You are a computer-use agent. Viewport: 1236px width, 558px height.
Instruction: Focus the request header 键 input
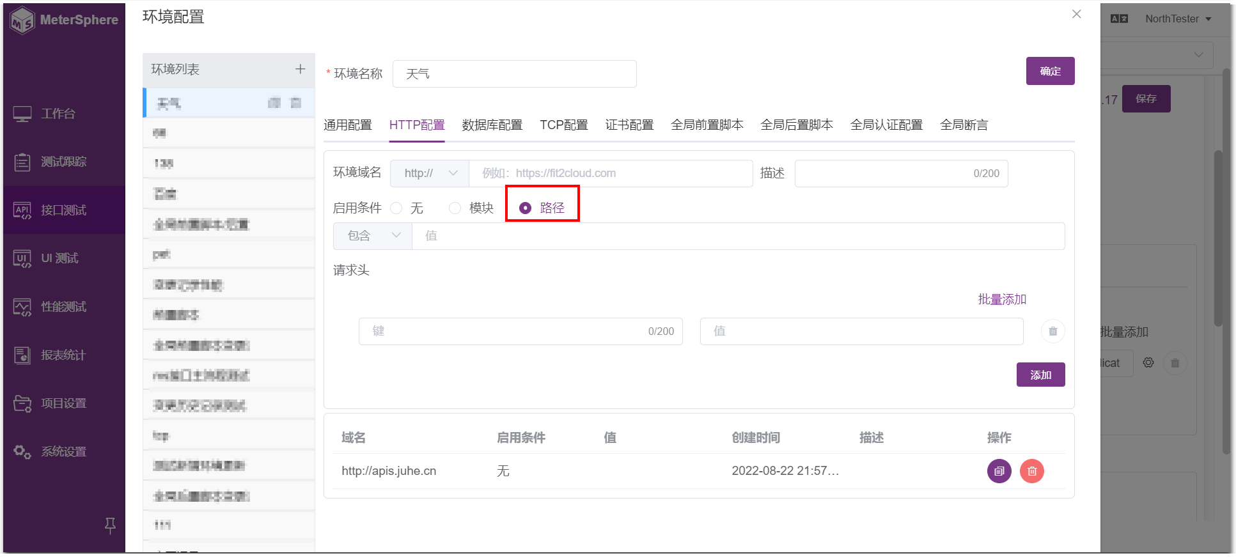520,331
